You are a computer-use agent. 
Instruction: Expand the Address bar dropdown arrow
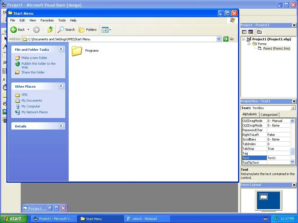pyautogui.click(x=219, y=39)
